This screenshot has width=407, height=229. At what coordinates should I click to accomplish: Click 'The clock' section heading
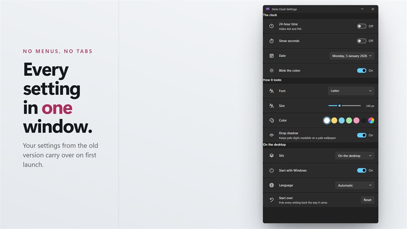(x=270, y=15)
